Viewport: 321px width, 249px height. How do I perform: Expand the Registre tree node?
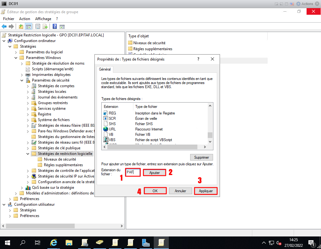coord(28,114)
